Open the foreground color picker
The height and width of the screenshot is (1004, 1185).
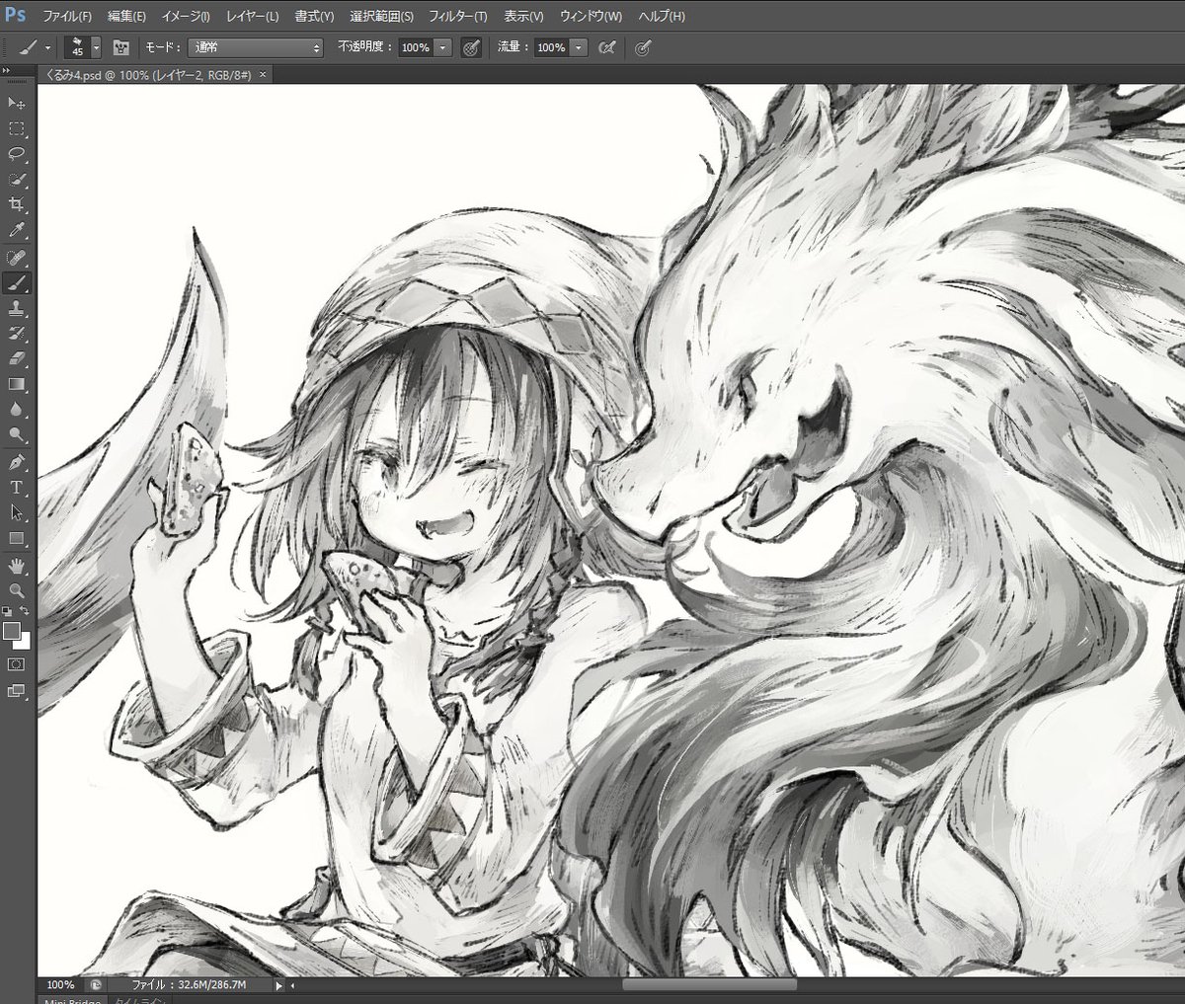pos(11,629)
